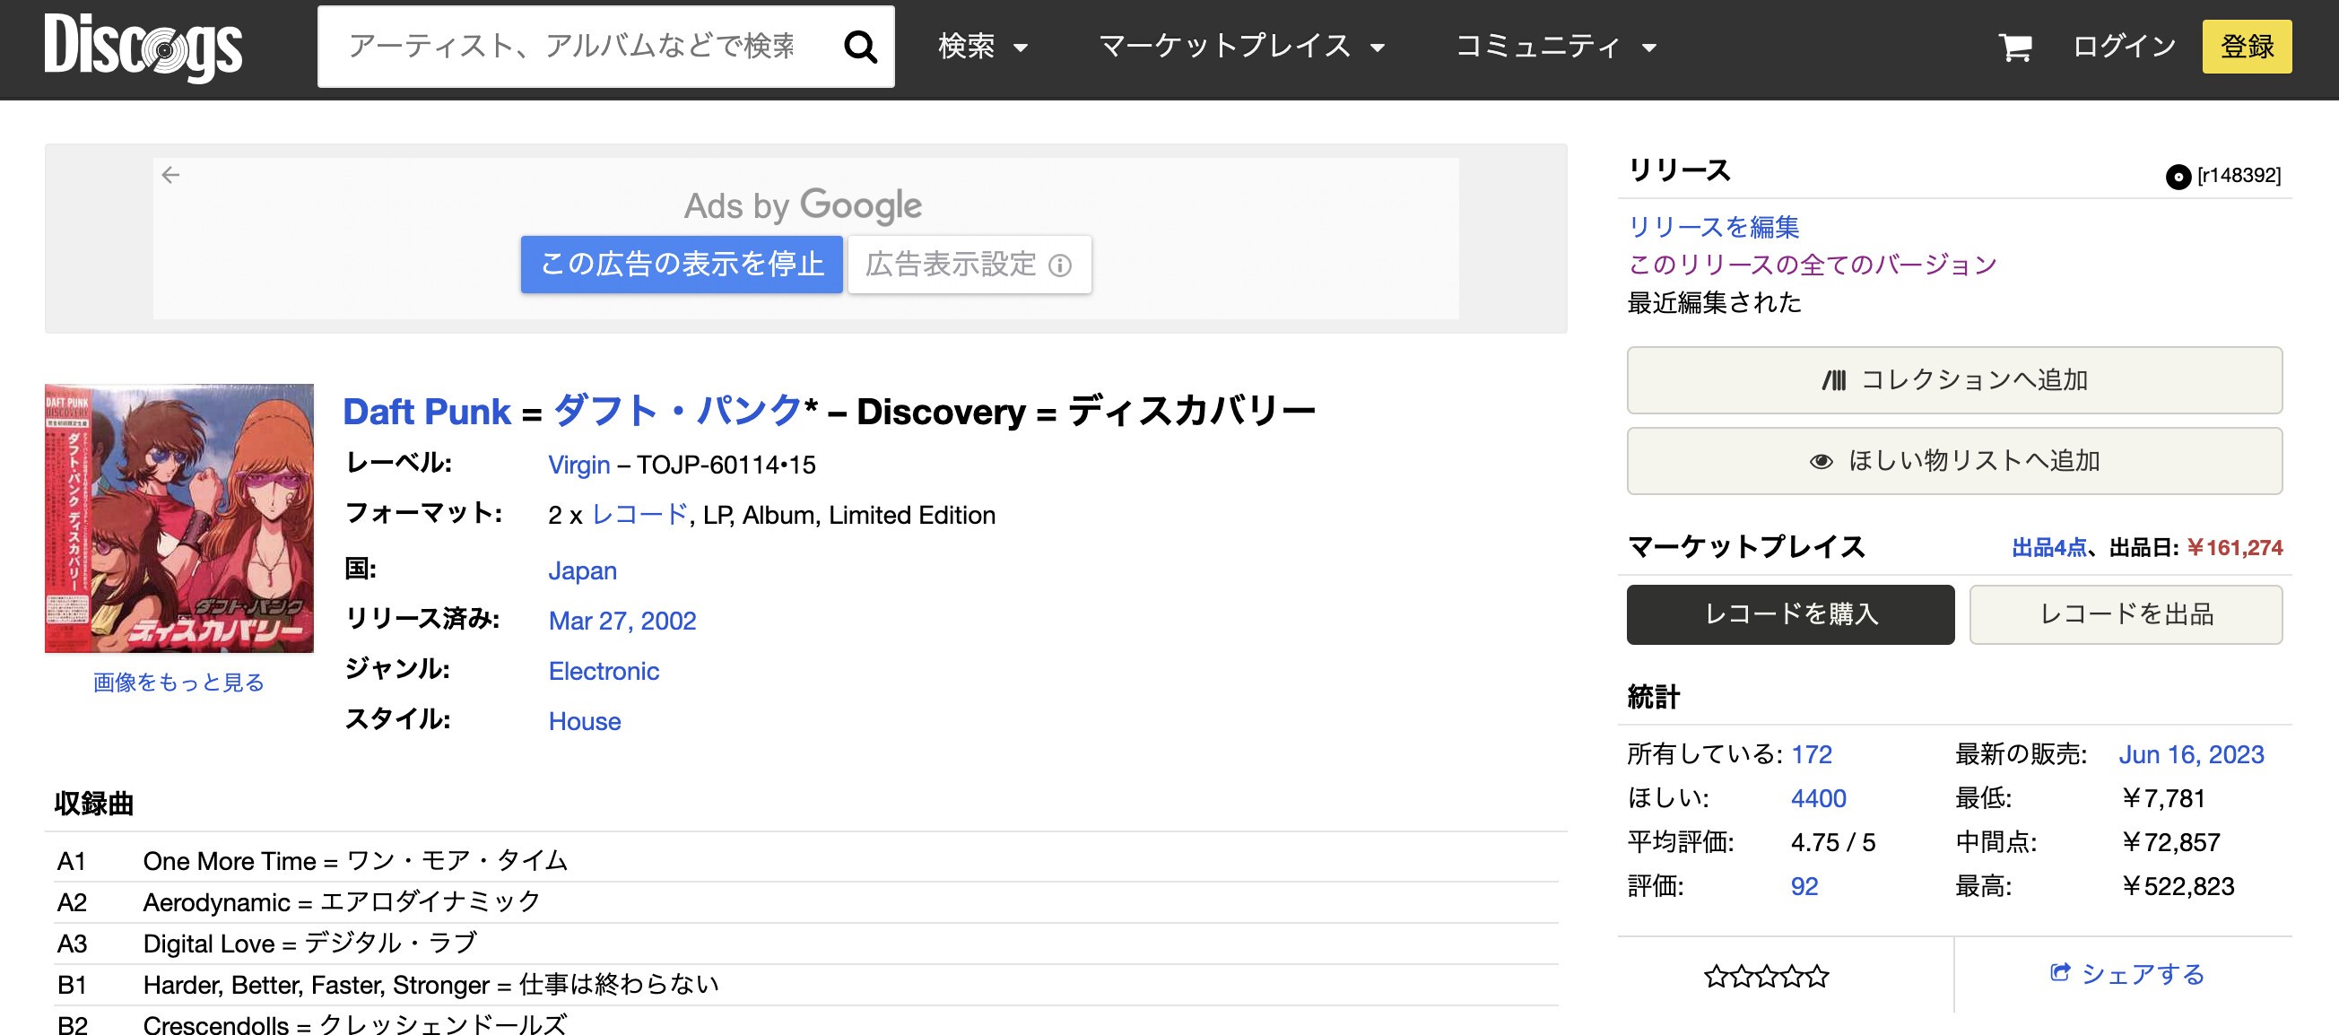Rate with the fifth star
The height and width of the screenshot is (1035, 2339).
(x=1817, y=977)
